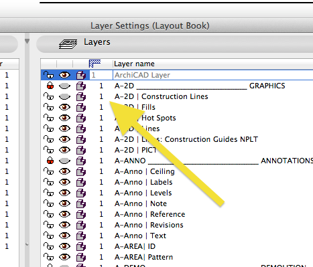The width and height of the screenshot is (313, 267).
Task: Toggle 3D mode icon for A-Anno | Reference
Action: point(81,214)
